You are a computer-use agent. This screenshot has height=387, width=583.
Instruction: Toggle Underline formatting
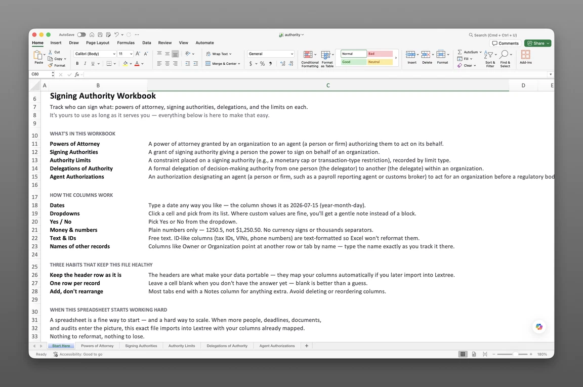93,64
